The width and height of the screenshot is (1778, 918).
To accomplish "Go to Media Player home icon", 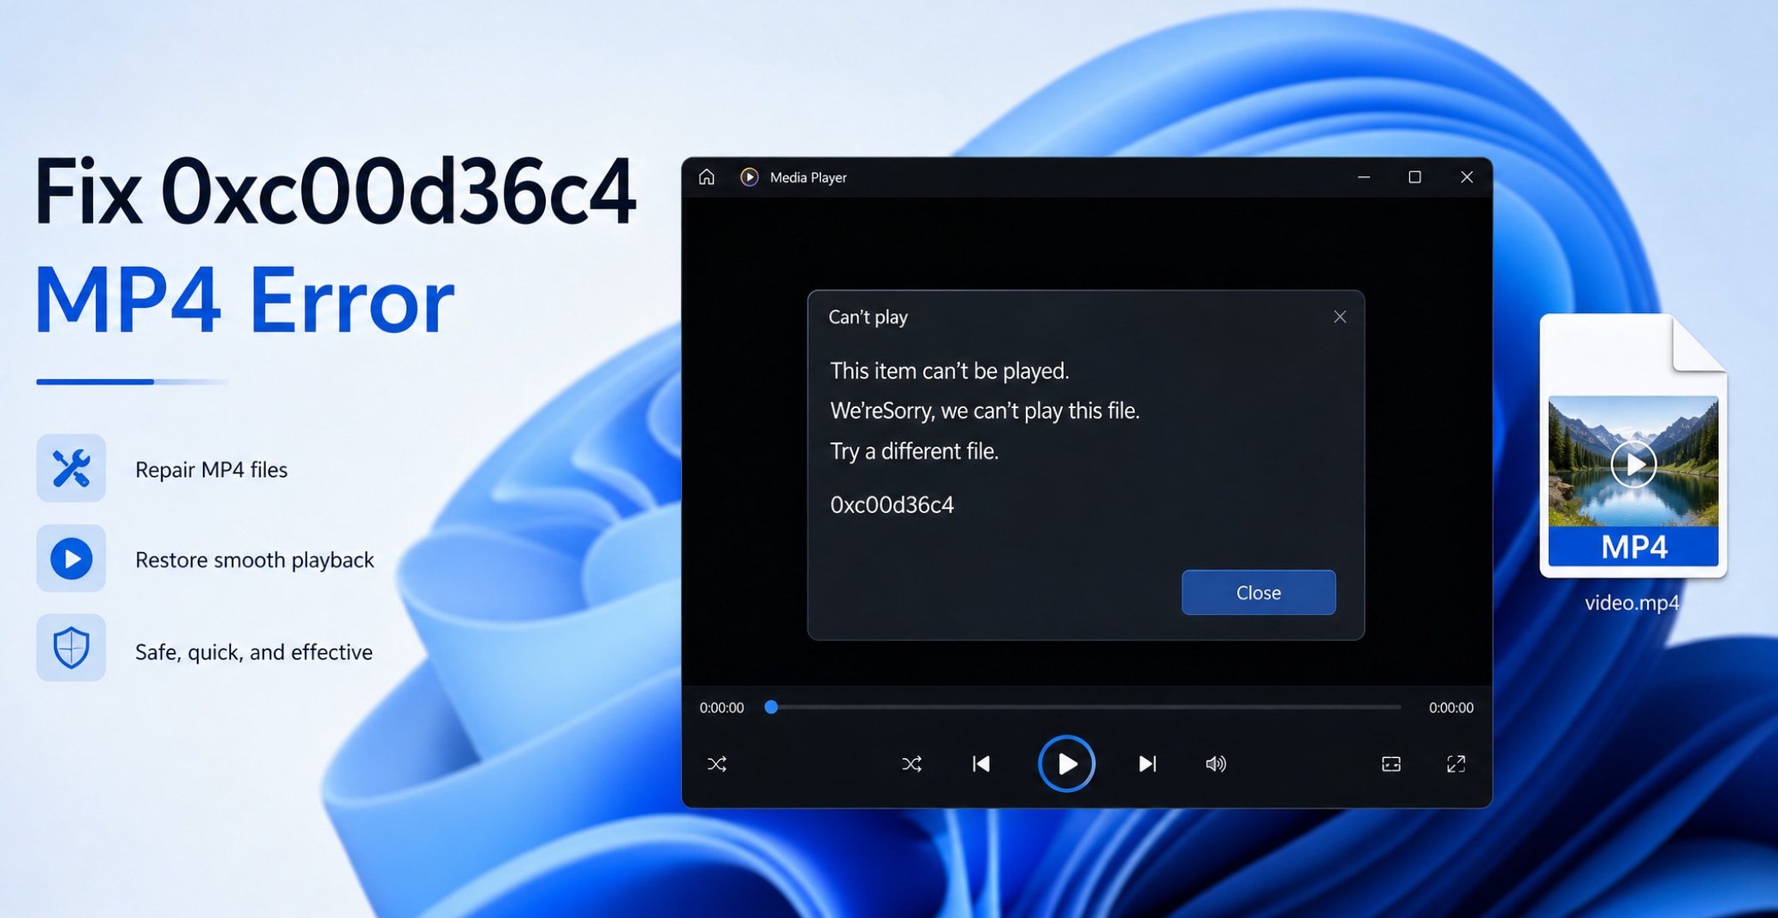I will pos(706,177).
